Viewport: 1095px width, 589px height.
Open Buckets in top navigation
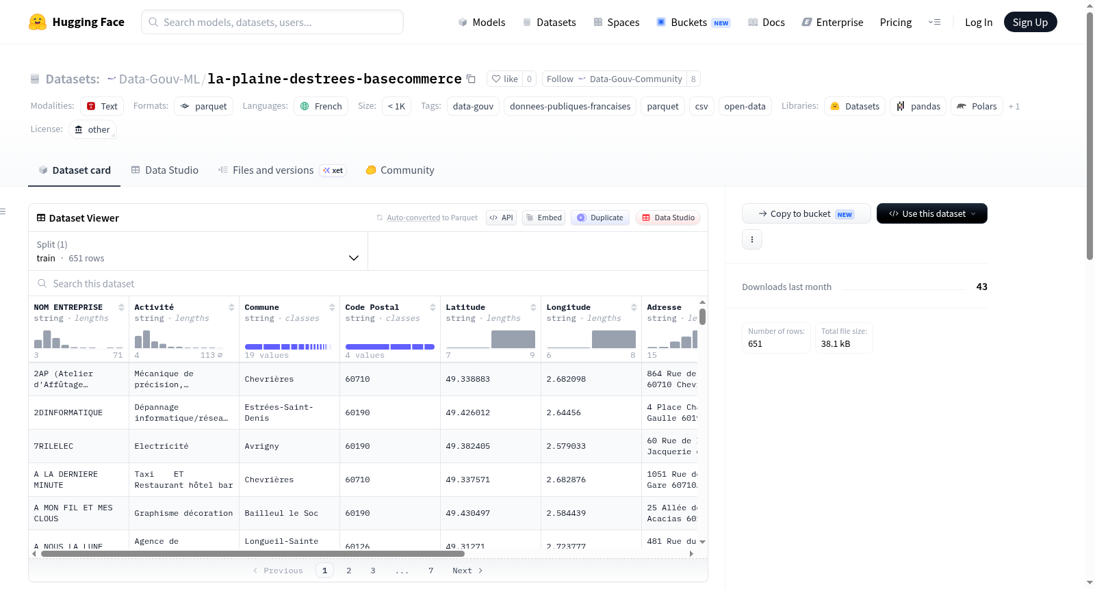[x=693, y=22]
